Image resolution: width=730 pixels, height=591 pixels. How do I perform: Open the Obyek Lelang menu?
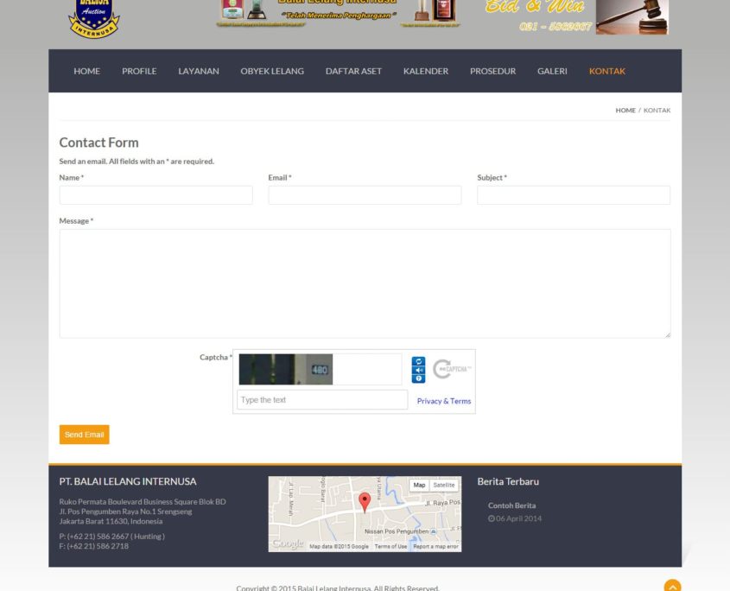click(x=272, y=71)
